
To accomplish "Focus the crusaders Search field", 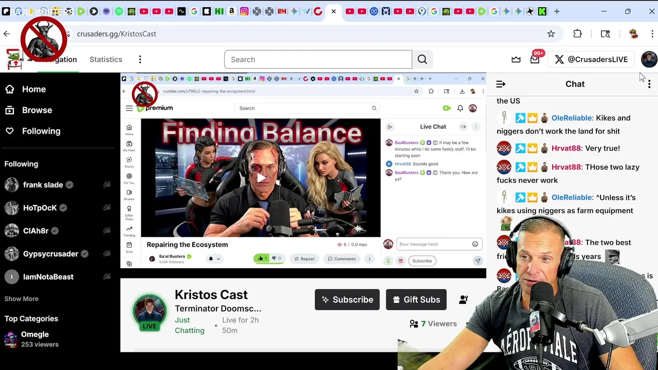I will [x=318, y=60].
